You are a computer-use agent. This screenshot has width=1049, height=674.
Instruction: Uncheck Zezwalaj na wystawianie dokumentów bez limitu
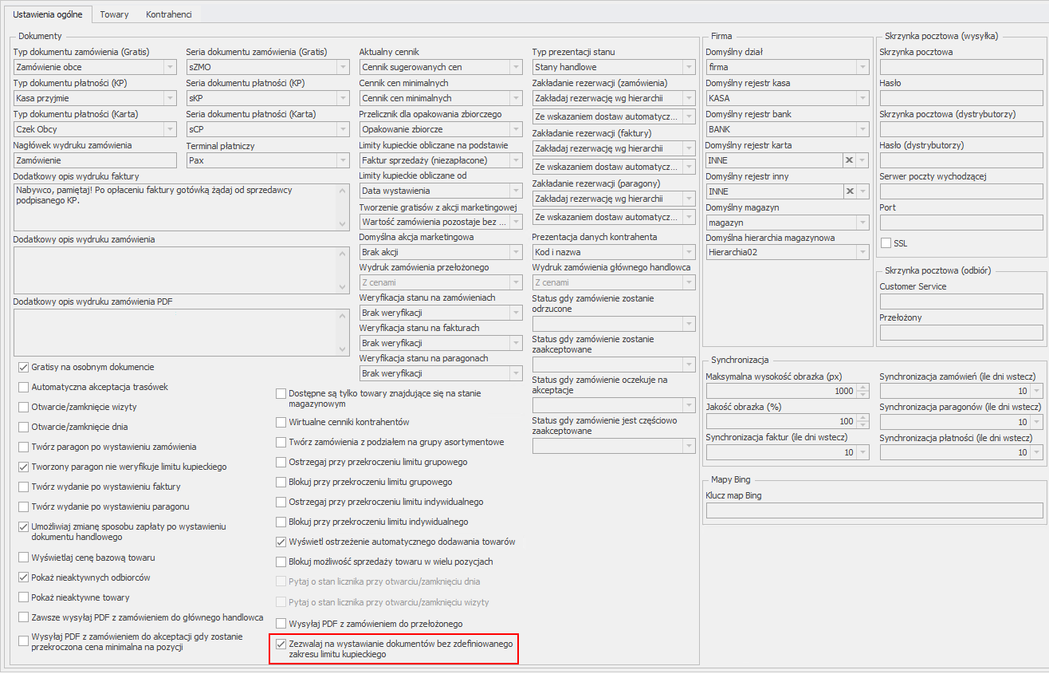tap(281, 643)
